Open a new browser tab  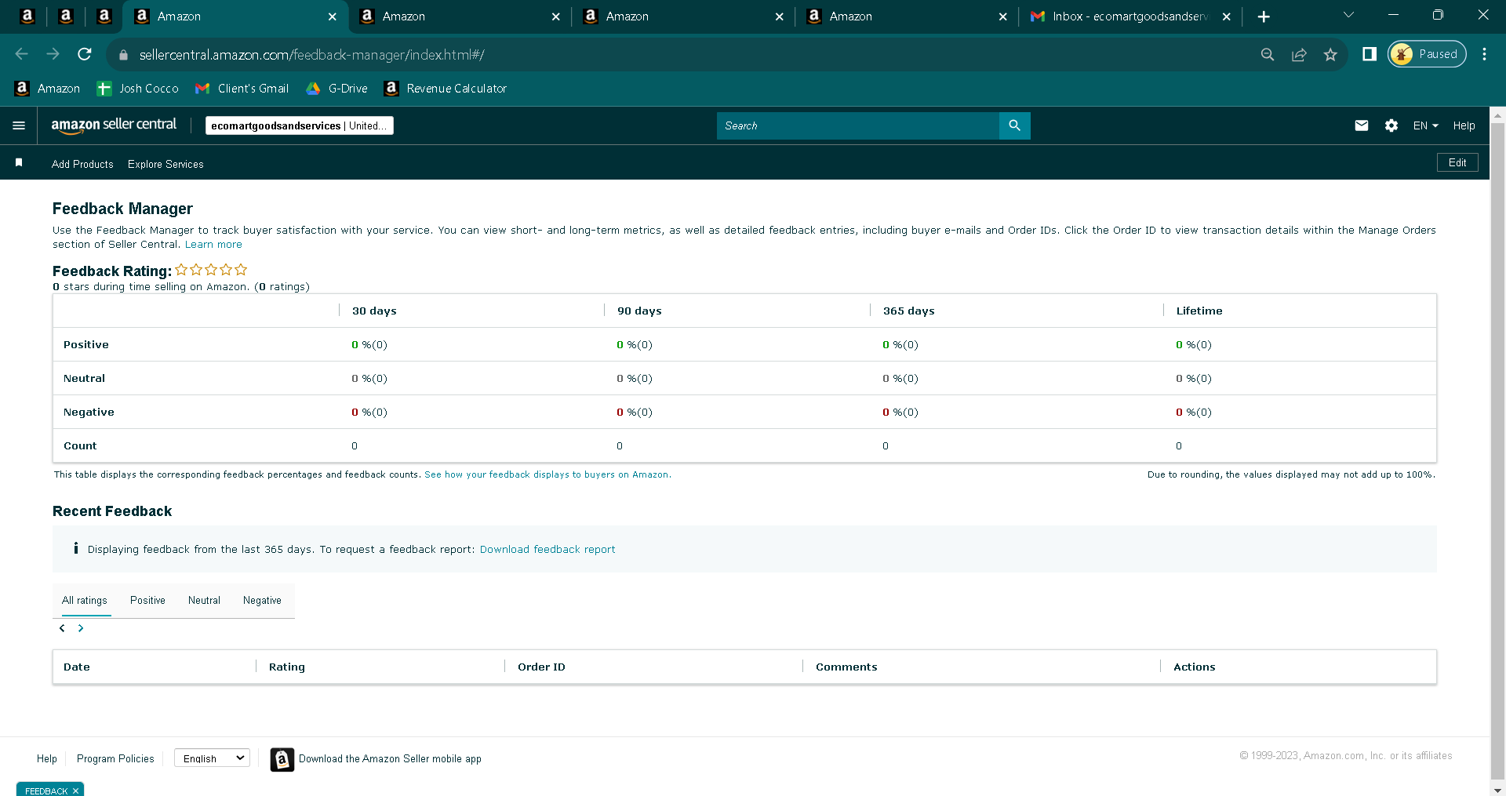pyautogui.click(x=1264, y=16)
